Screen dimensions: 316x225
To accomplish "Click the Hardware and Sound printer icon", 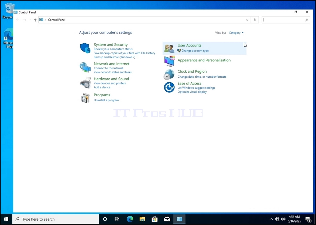I will [85, 83].
